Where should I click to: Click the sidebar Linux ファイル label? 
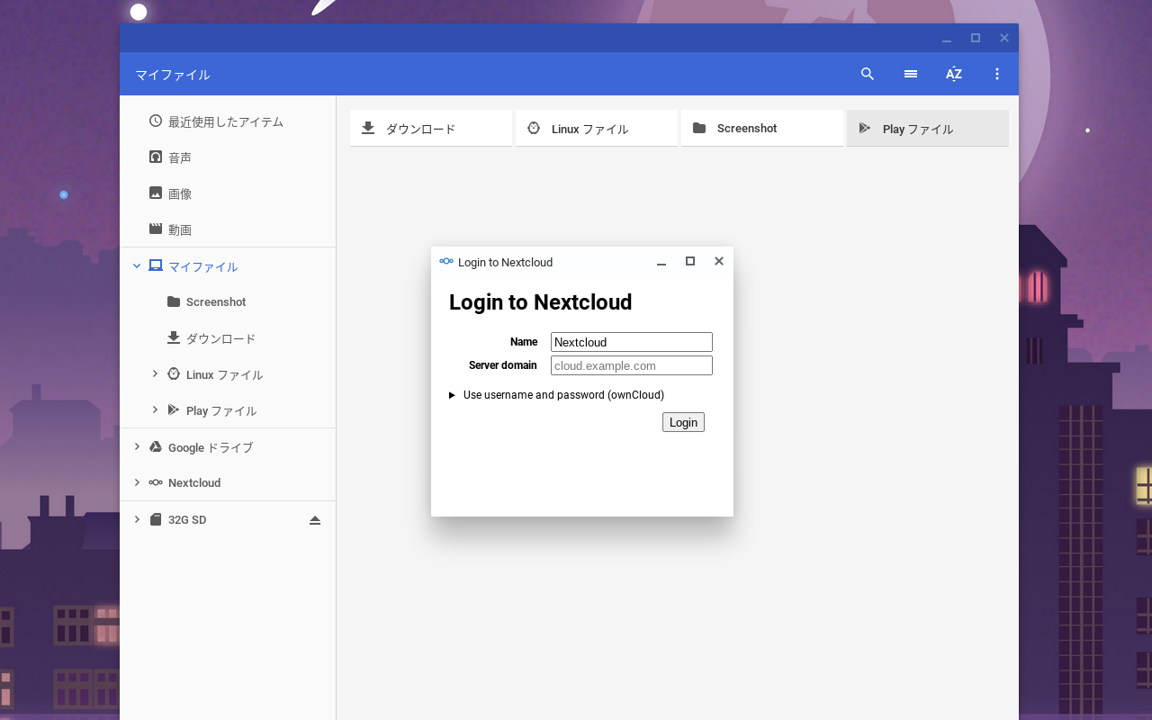[x=225, y=374]
